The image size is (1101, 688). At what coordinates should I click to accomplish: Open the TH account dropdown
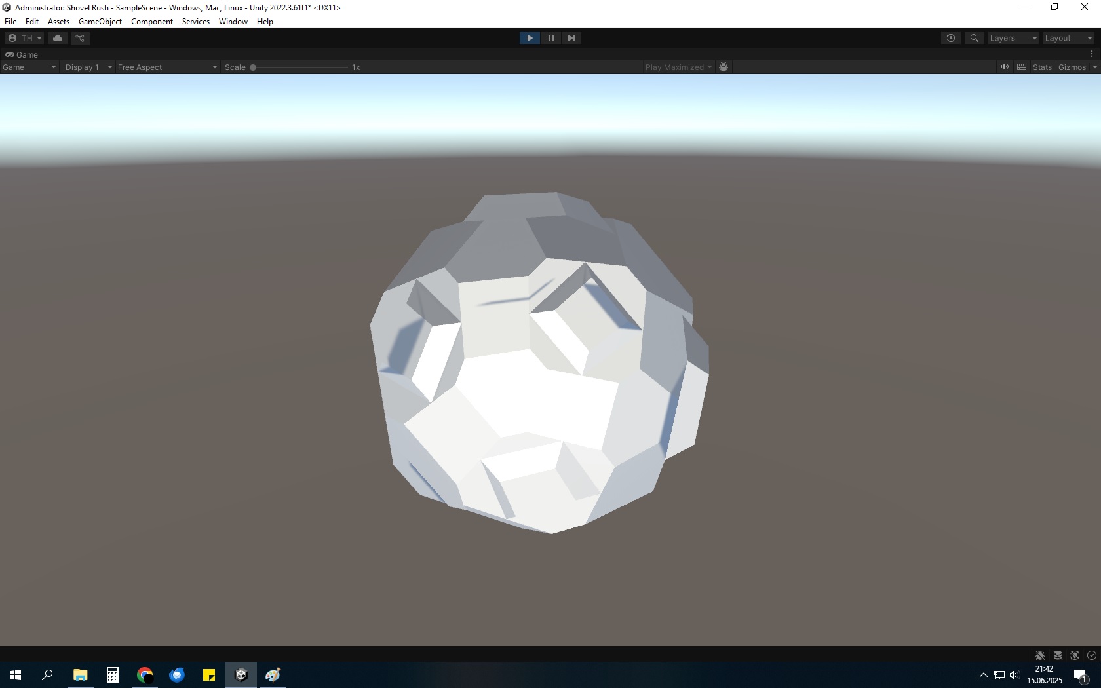click(x=24, y=38)
